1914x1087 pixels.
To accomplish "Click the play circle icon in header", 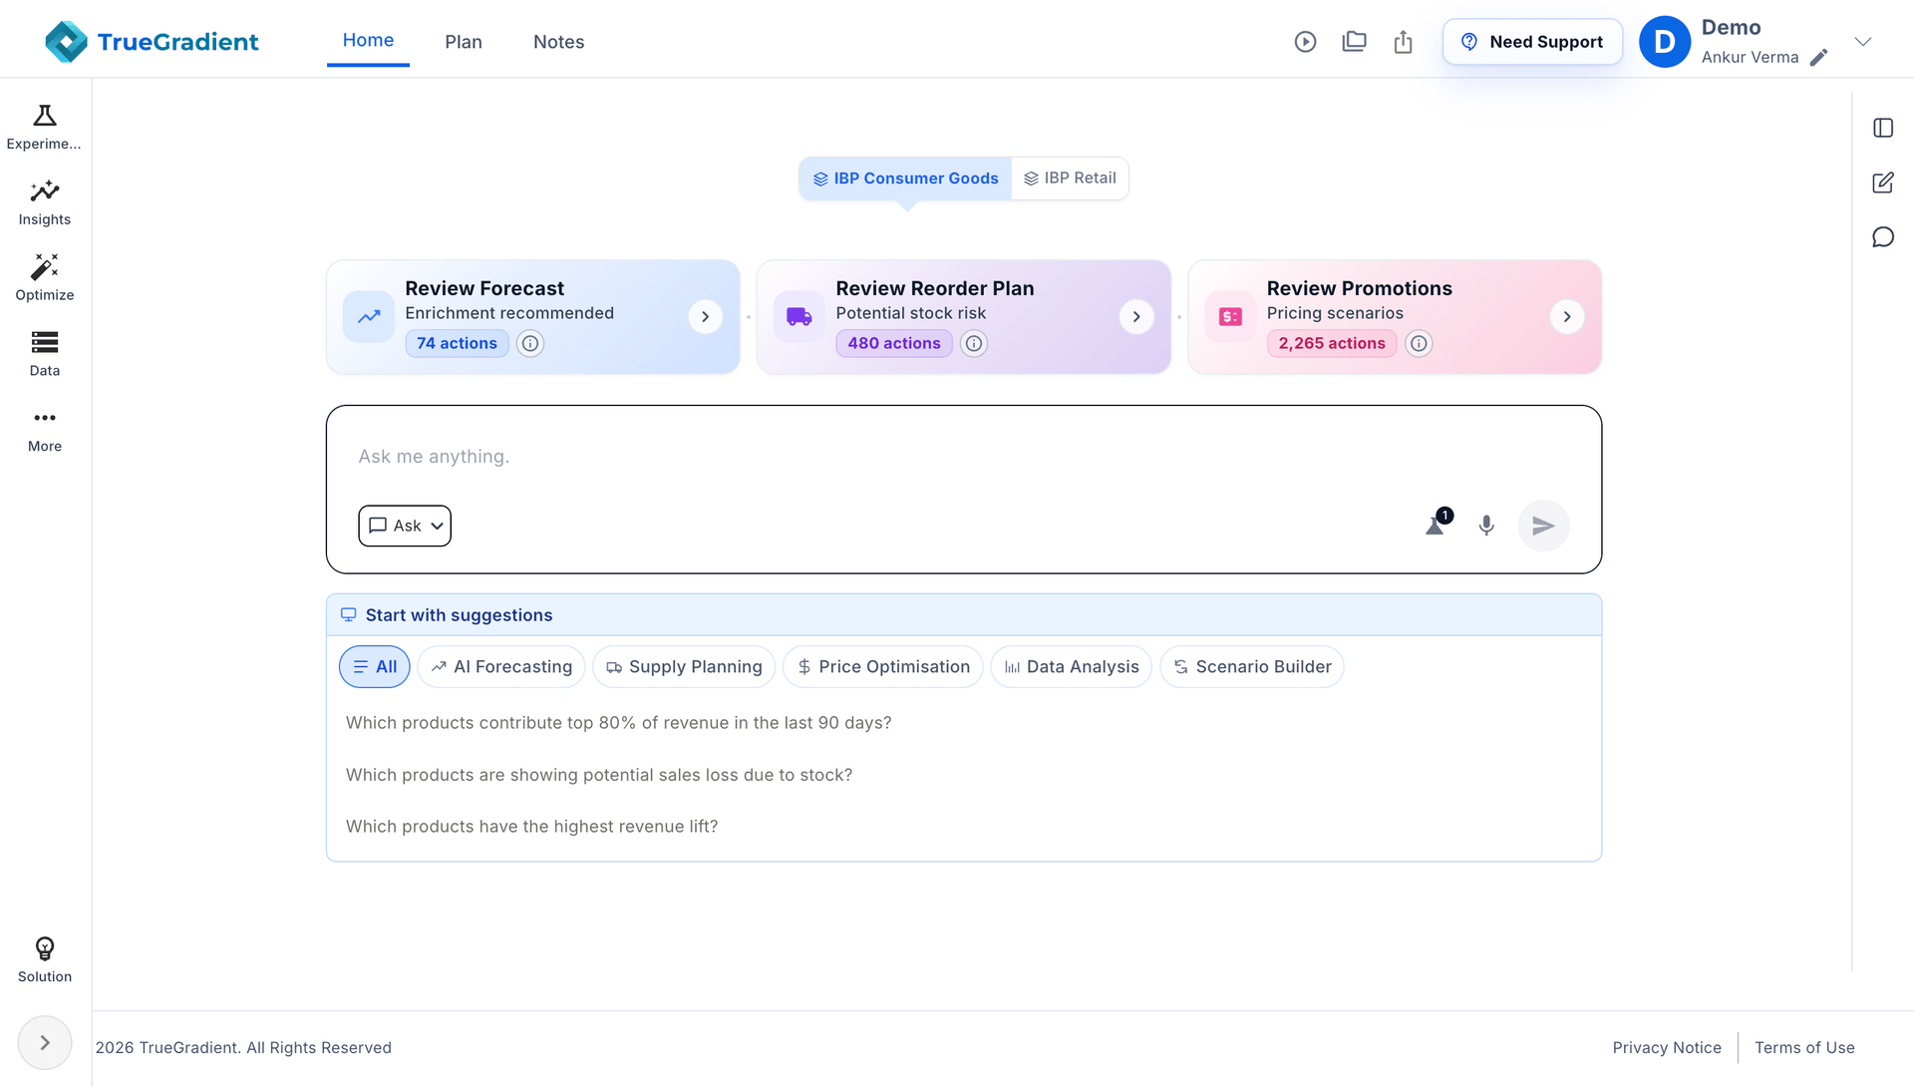I will tap(1305, 42).
